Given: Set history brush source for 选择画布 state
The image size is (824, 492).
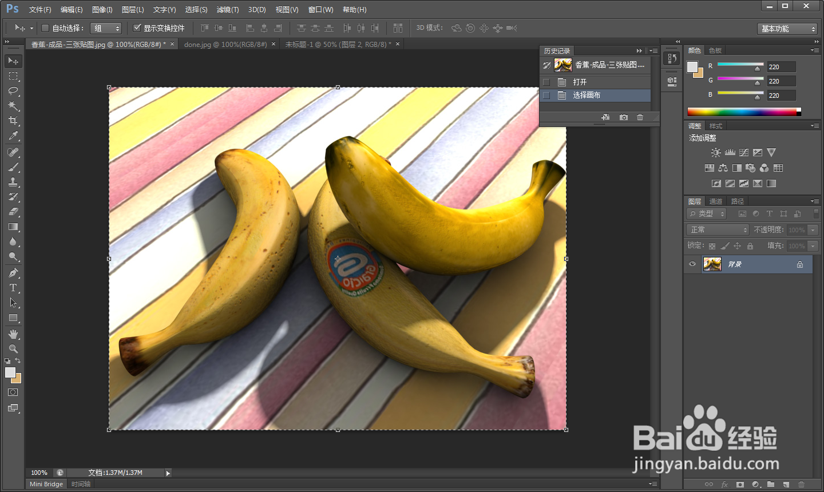Looking at the screenshot, I should (x=546, y=96).
